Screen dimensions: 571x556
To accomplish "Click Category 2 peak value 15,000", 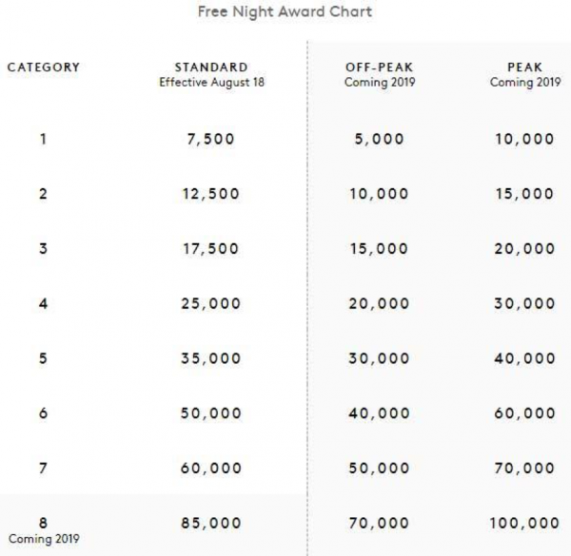I will tap(525, 194).
